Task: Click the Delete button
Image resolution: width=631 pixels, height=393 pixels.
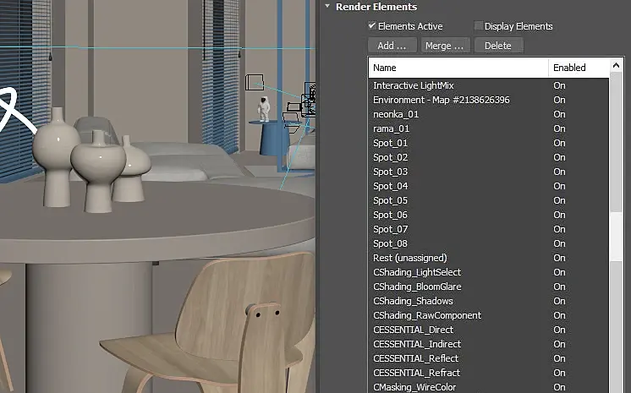Action: click(x=498, y=46)
